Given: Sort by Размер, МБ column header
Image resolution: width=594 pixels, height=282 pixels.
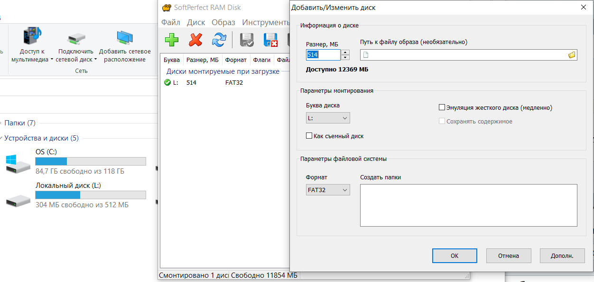Looking at the screenshot, I should coord(203,60).
